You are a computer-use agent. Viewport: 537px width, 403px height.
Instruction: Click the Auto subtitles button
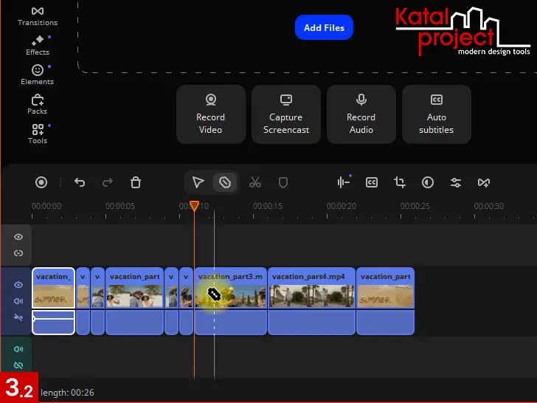point(436,114)
